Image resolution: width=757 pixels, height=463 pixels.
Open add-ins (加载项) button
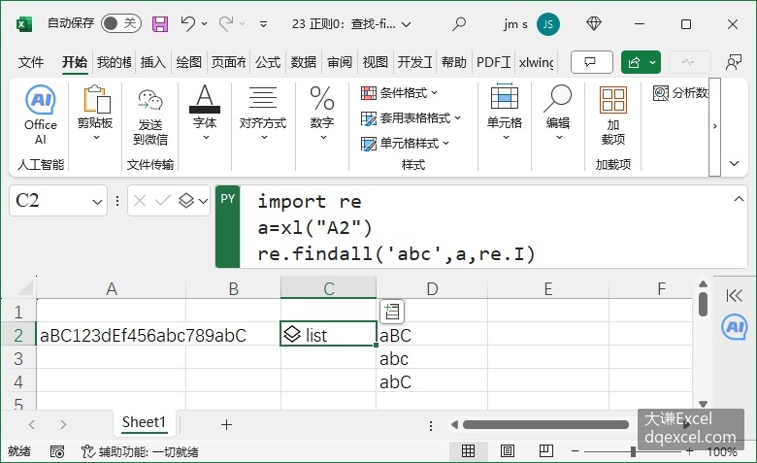(x=613, y=116)
